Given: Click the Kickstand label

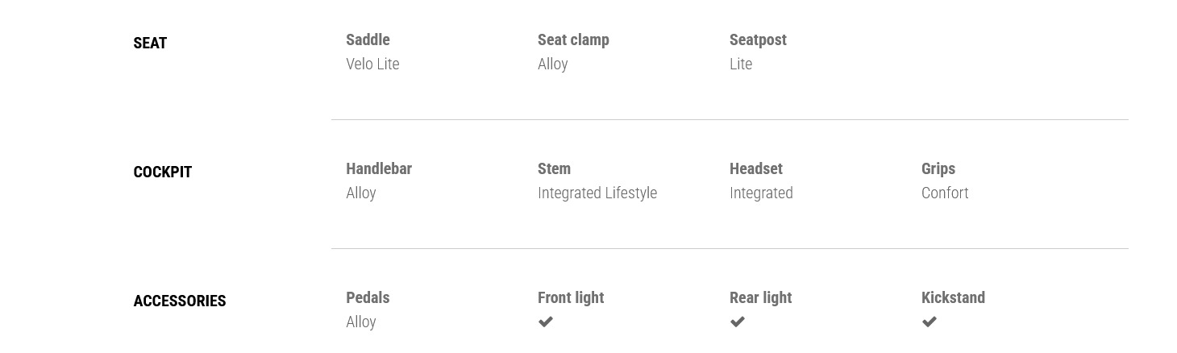Looking at the screenshot, I should (953, 297).
